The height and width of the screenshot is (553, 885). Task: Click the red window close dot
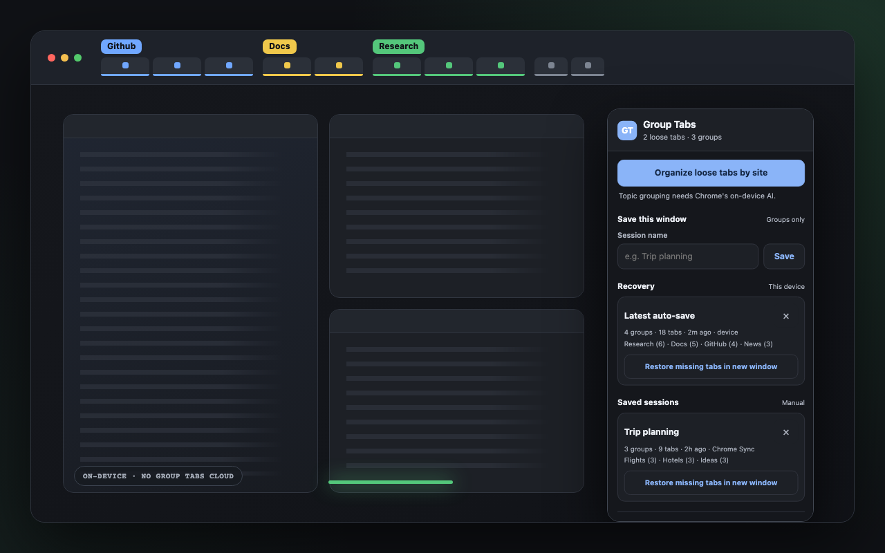point(51,57)
